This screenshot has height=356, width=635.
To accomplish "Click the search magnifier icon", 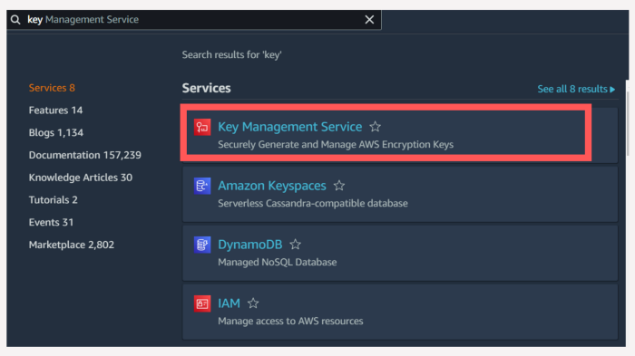I will click(15, 19).
